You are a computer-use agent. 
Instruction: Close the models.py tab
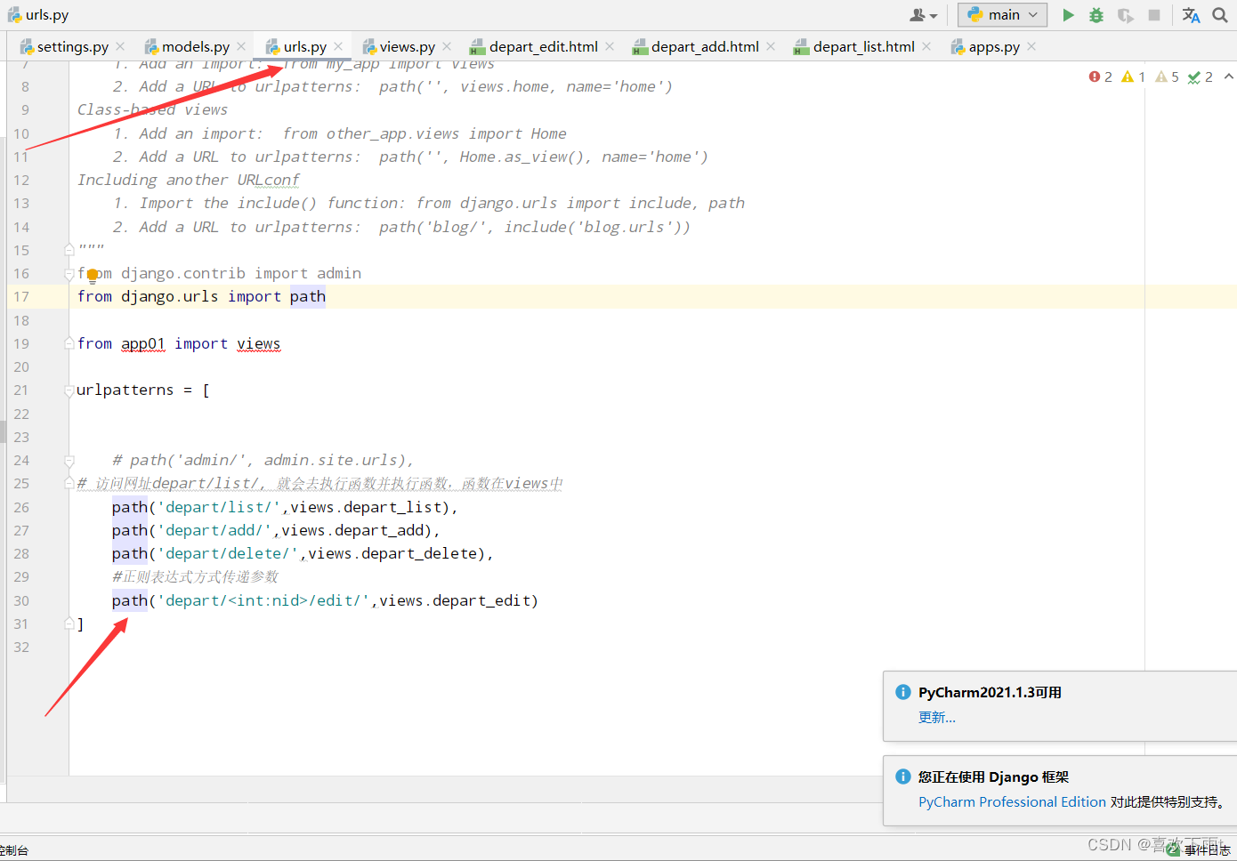(241, 46)
